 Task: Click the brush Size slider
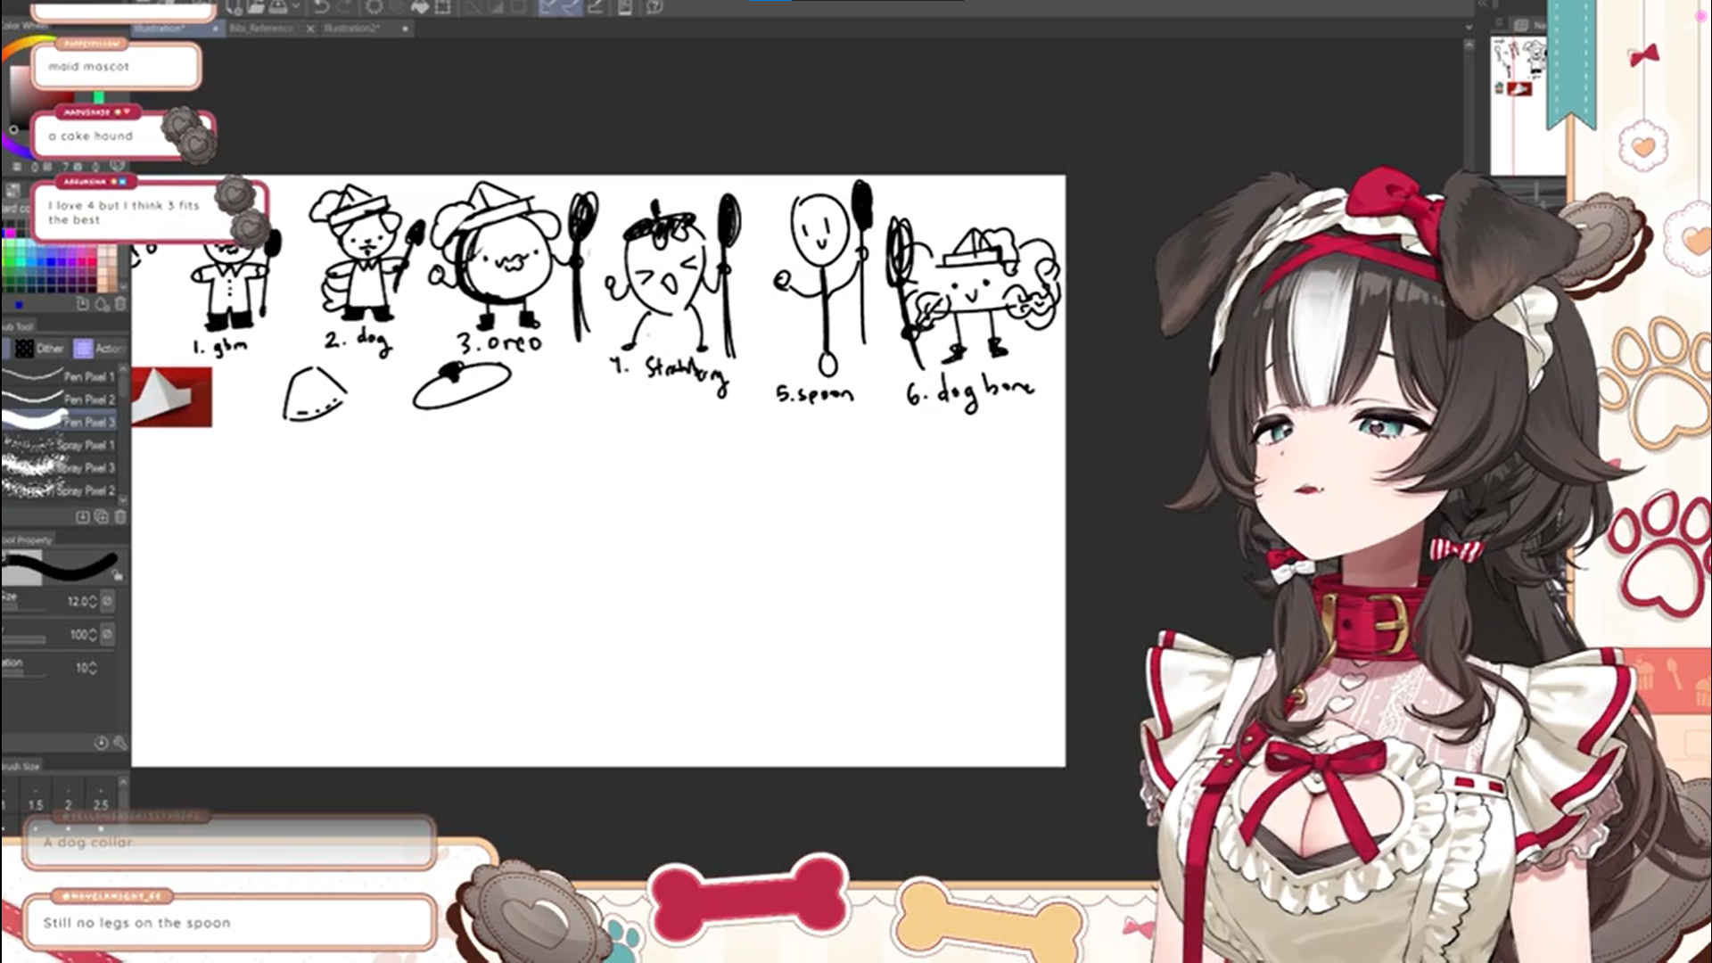23,607
